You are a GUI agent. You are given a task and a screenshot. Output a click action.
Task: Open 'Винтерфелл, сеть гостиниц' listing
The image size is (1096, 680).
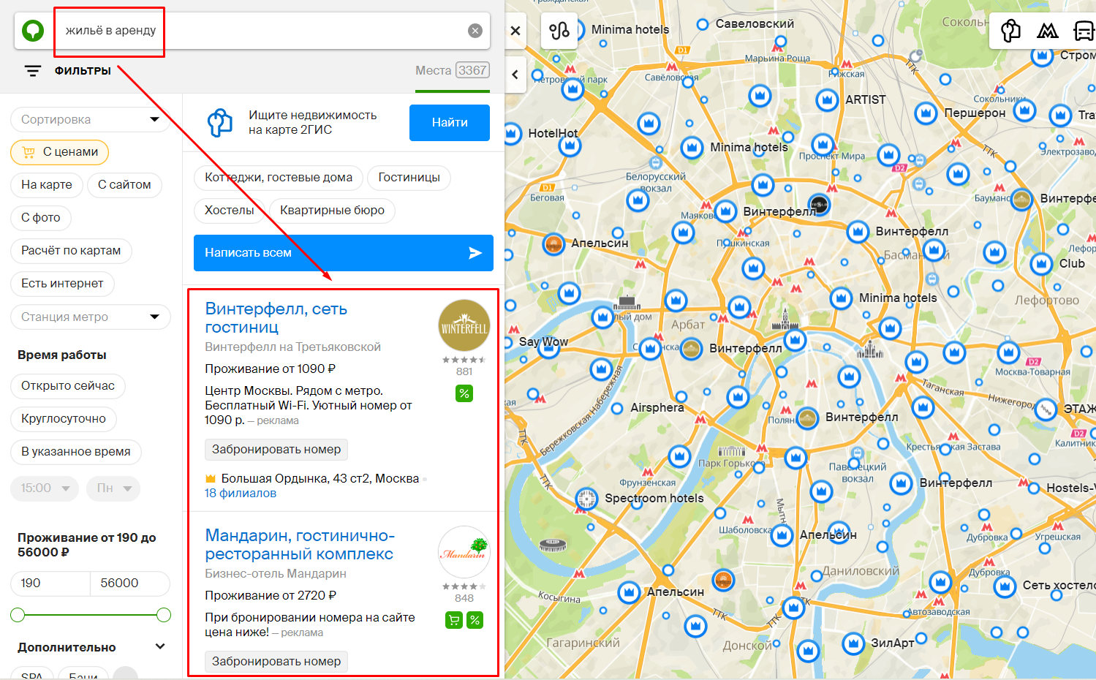(276, 317)
